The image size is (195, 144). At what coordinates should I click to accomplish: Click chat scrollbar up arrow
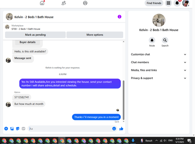124,42
